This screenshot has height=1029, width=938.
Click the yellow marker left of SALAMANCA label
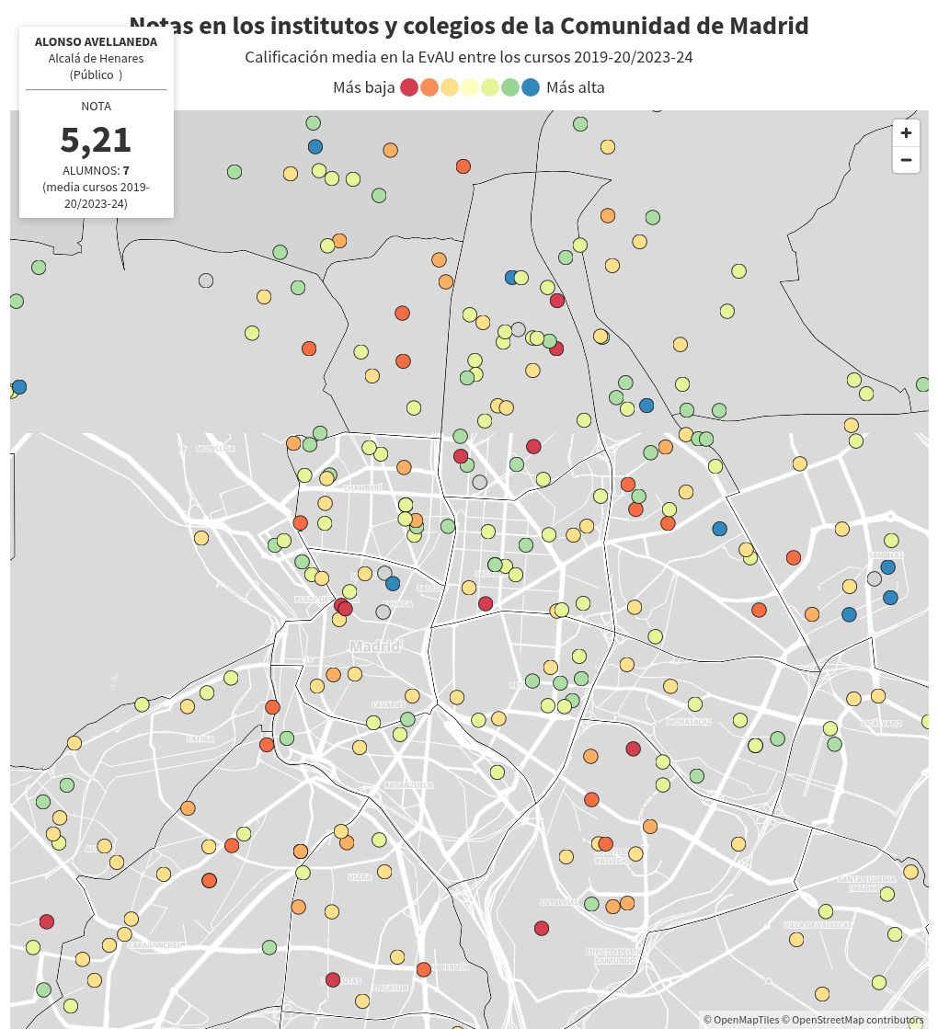tap(469, 588)
